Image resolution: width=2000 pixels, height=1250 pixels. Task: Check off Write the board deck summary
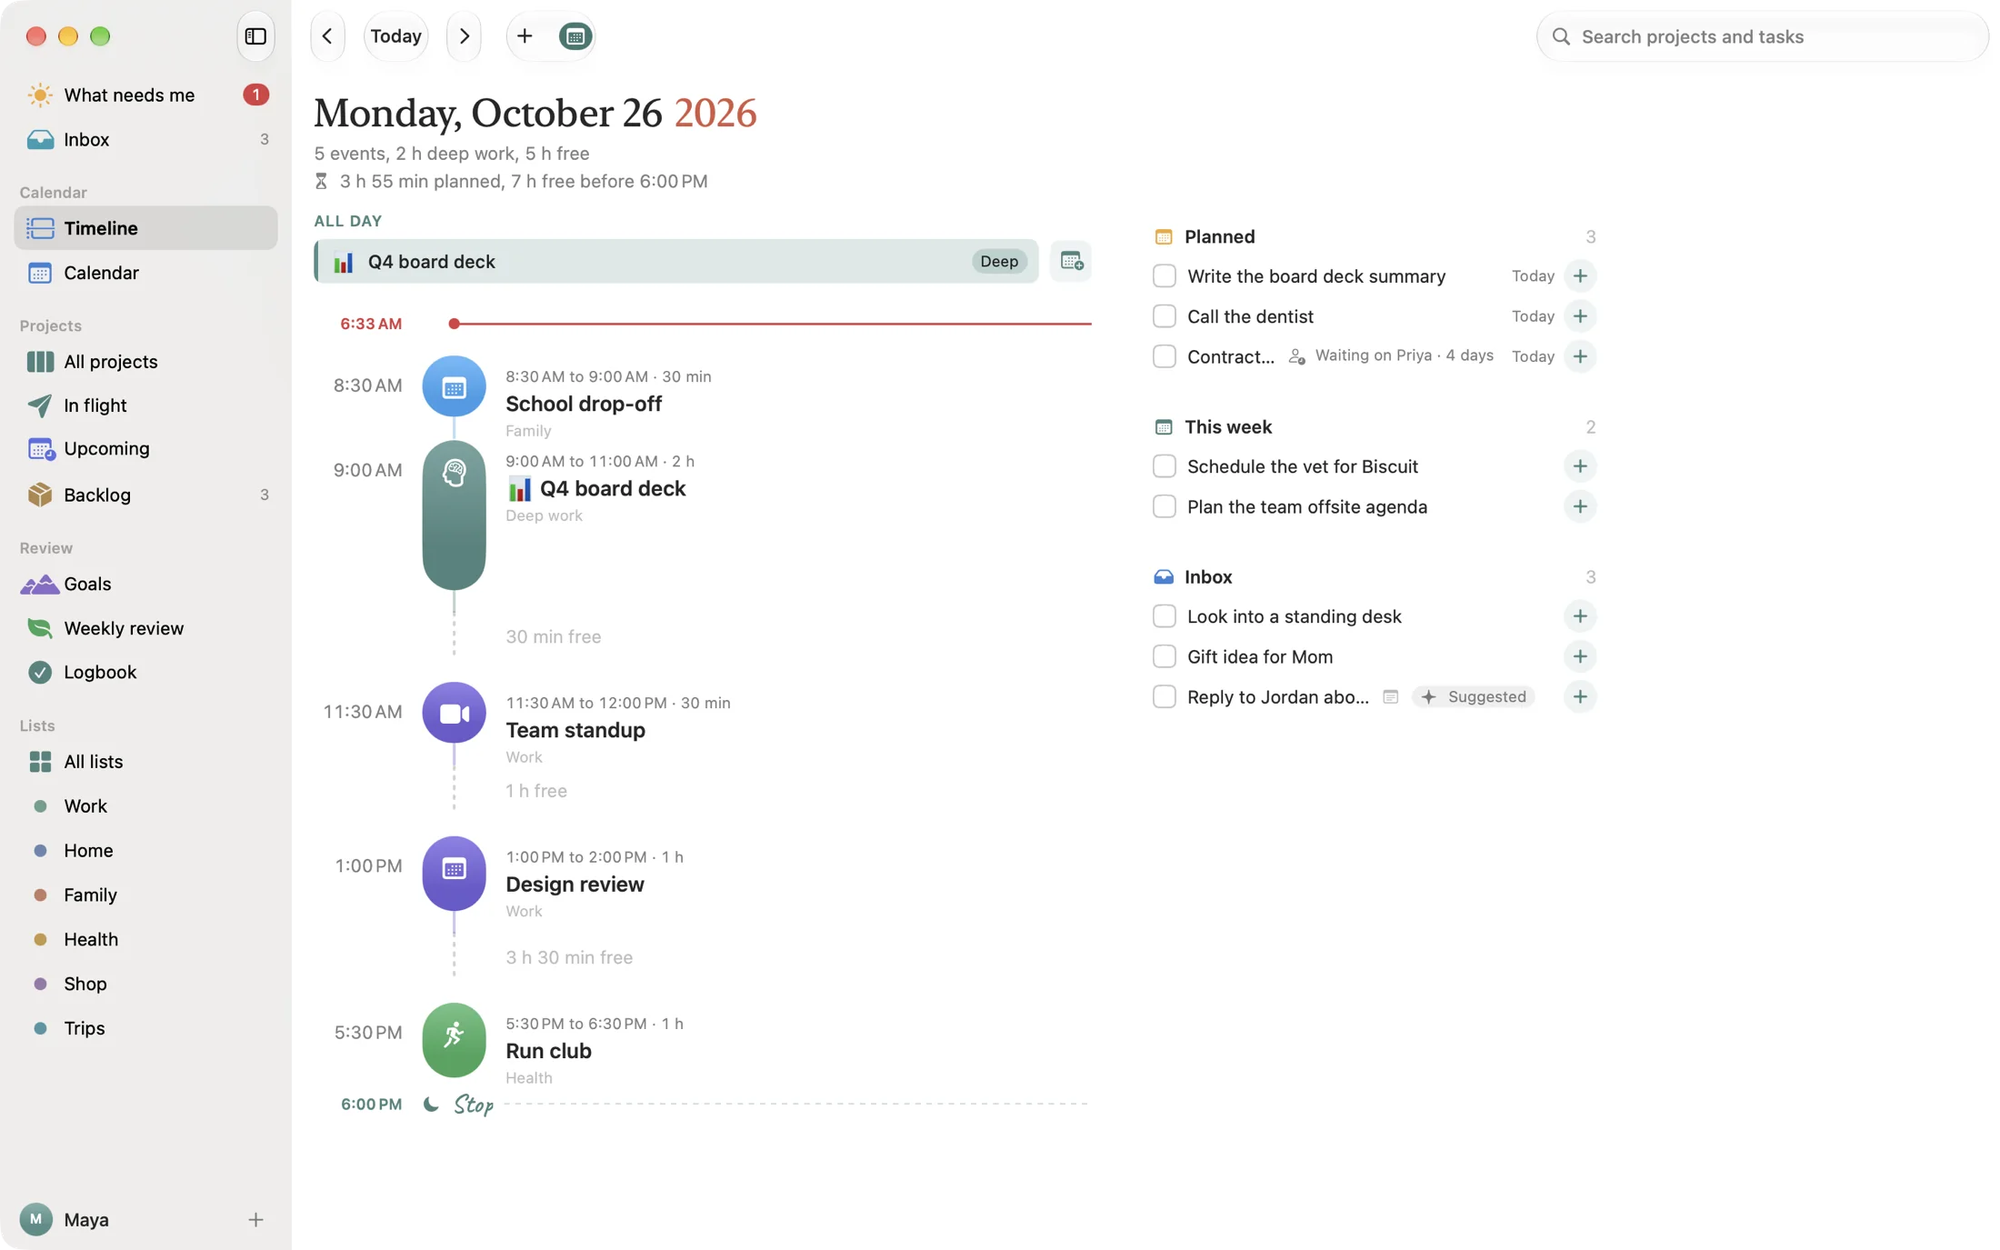(1164, 276)
